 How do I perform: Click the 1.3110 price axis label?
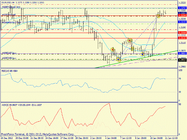pos(182,43)
